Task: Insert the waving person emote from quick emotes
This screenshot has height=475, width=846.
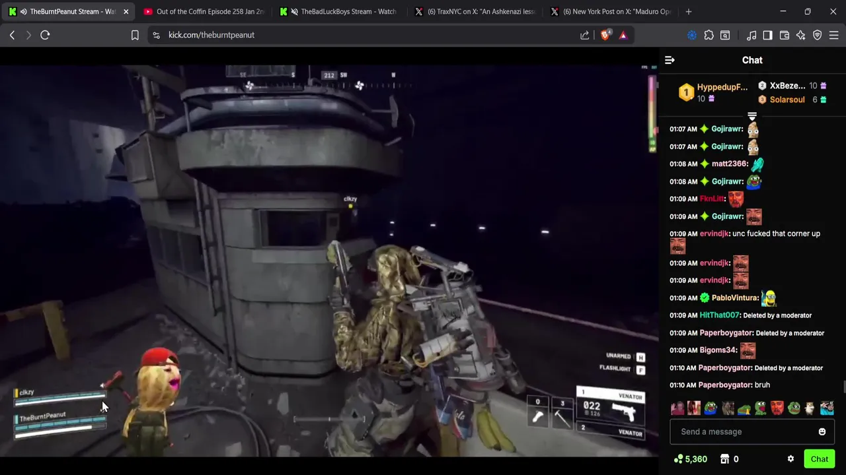Action: point(678,408)
